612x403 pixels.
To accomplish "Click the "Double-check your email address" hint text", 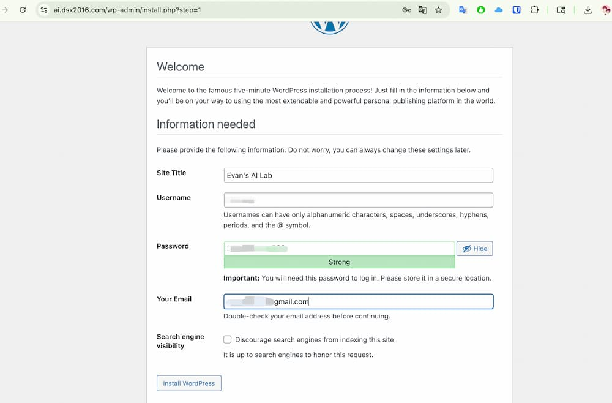I will (307, 316).
